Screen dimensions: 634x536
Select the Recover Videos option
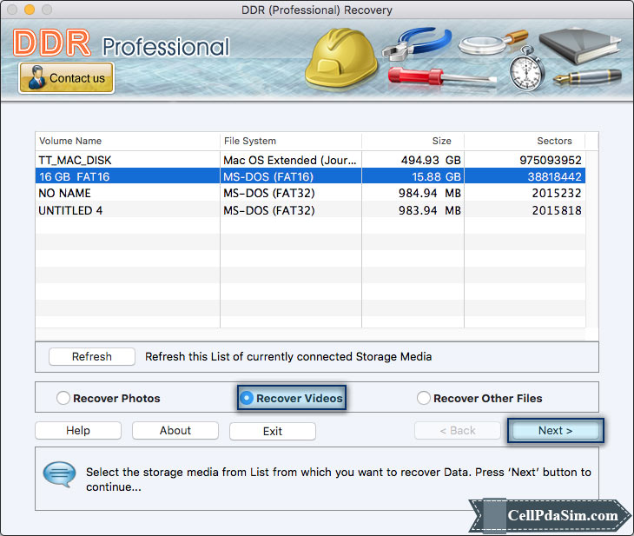(292, 398)
